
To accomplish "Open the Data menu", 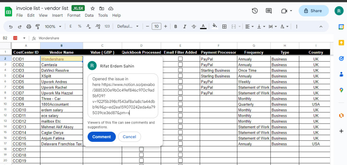I will [89, 15].
